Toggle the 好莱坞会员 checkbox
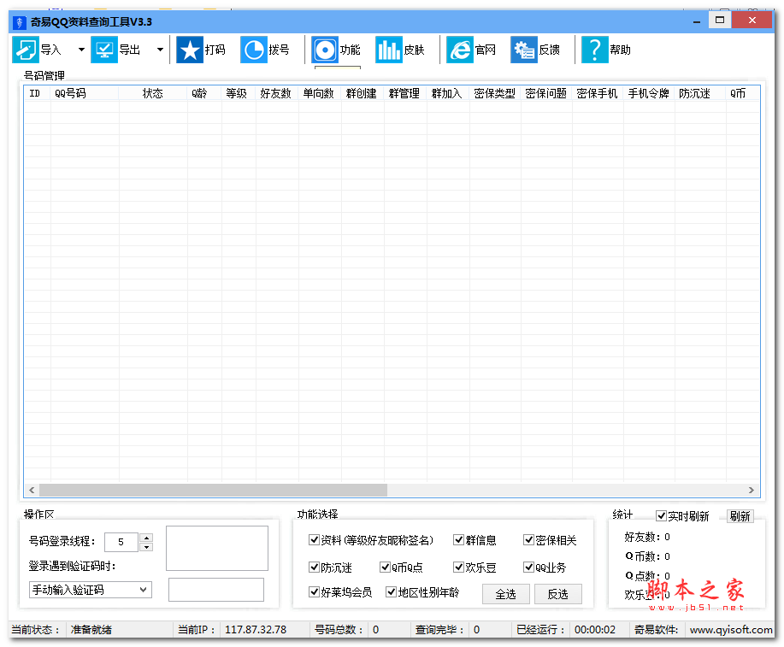Image resolution: width=784 pixels, height=647 pixels. click(x=314, y=592)
